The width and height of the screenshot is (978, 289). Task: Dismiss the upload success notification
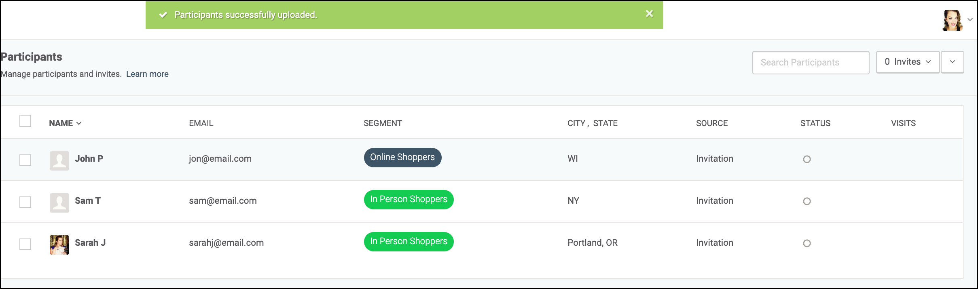coord(649,14)
